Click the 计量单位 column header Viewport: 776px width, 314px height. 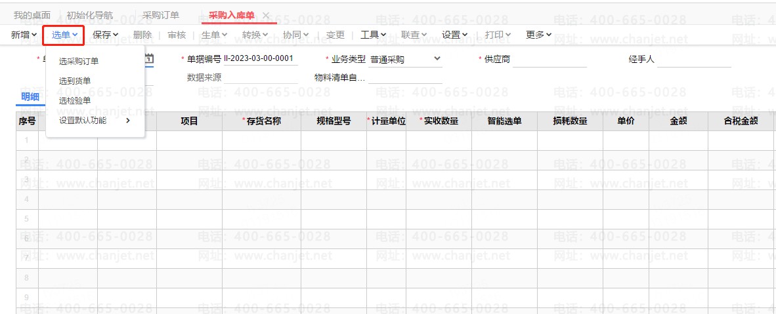387,121
